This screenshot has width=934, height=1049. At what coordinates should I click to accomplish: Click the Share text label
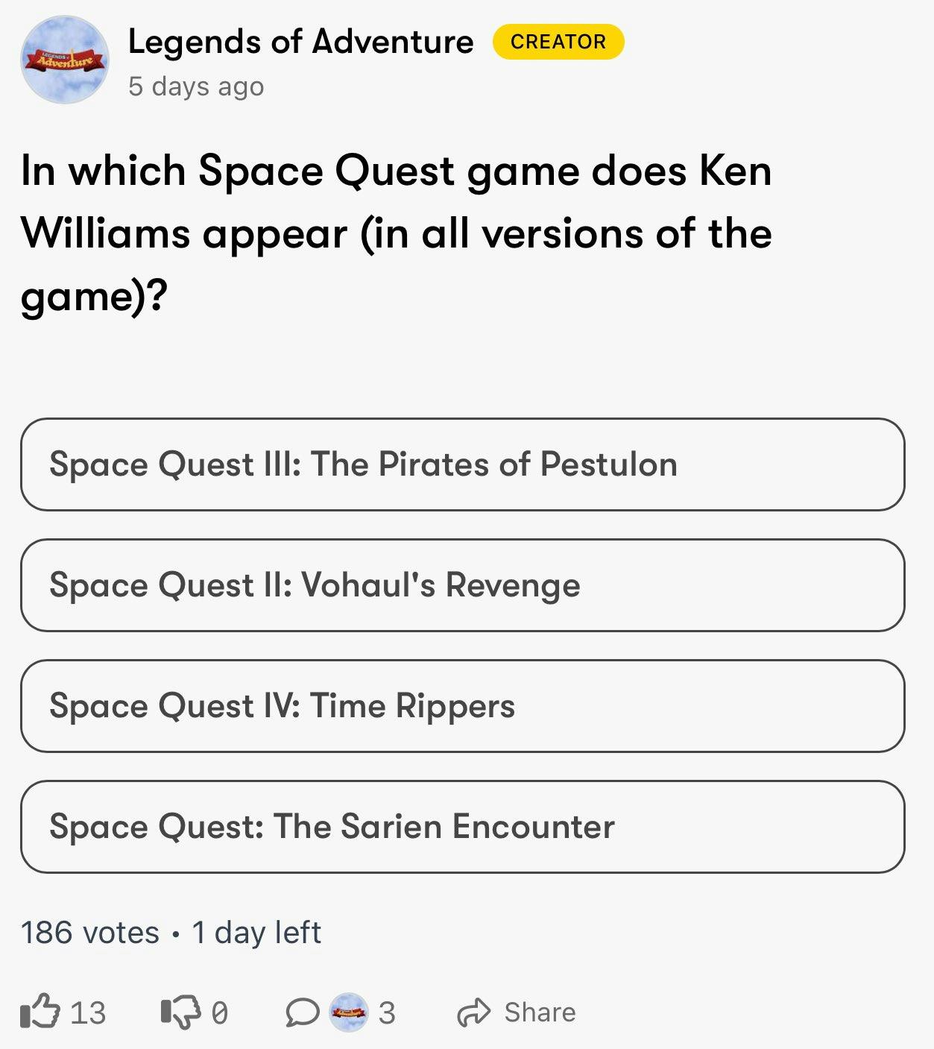(540, 1012)
